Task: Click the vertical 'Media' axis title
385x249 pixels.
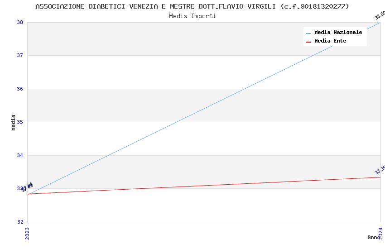Action: tap(13, 122)
